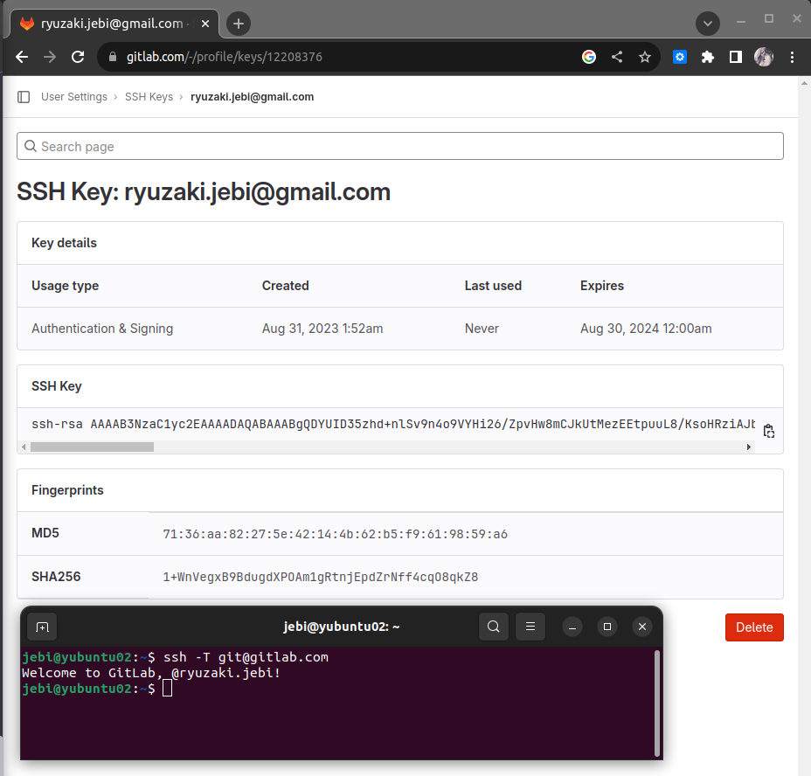811x776 pixels.
Task: Click expiry date 'Aug 30, 2024 12:00am'
Action: (x=646, y=329)
